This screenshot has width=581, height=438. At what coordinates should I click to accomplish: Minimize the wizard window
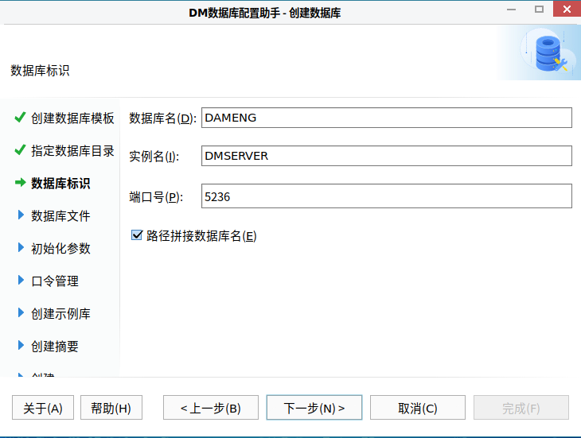511,10
